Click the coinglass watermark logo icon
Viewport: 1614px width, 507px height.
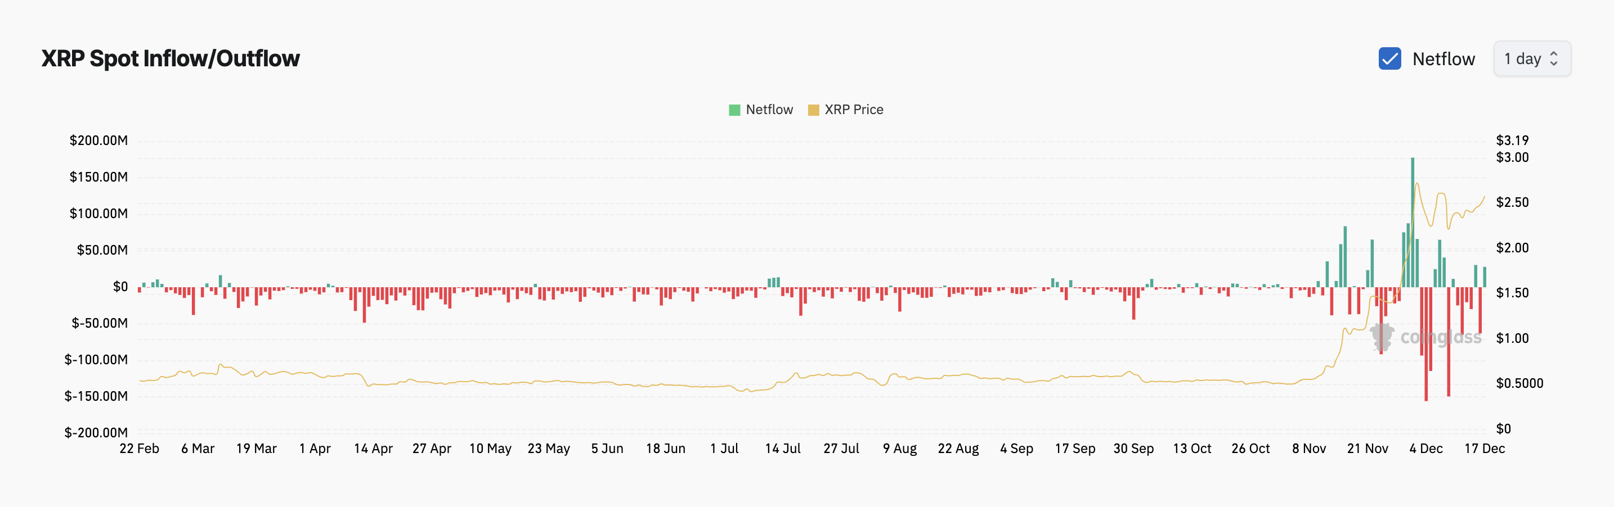click(1381, 337)
